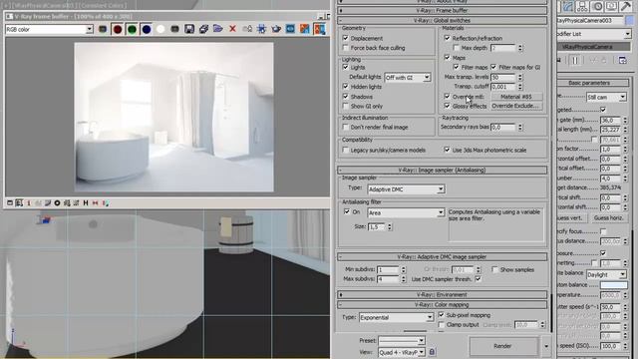Collapse V-Ray Adaptive DMC image sampler rollout
This screenshot has height=359, width=638.
[443, 257]
